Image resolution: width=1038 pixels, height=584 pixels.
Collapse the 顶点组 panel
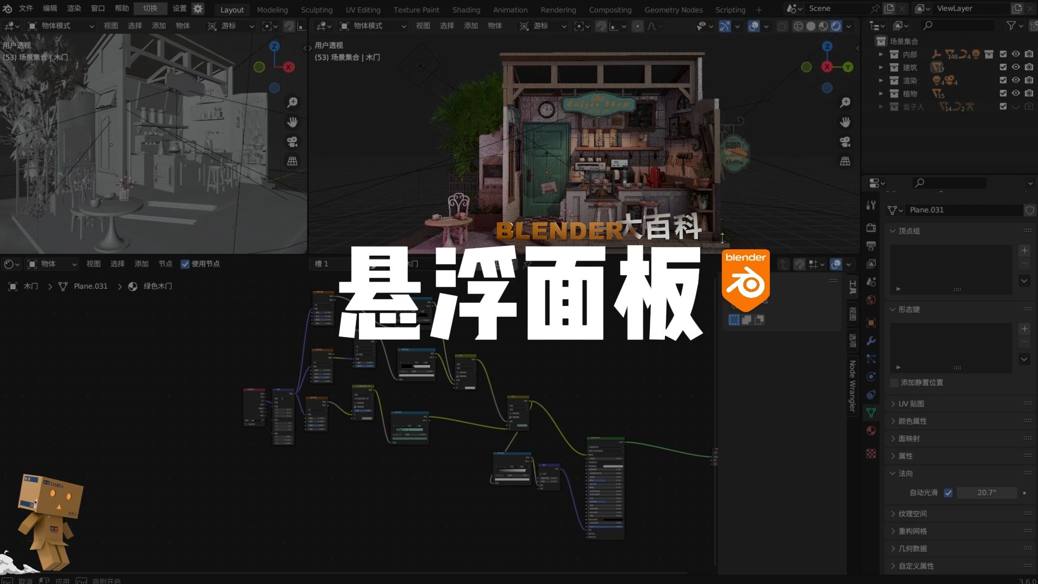(x=893, y=231)
